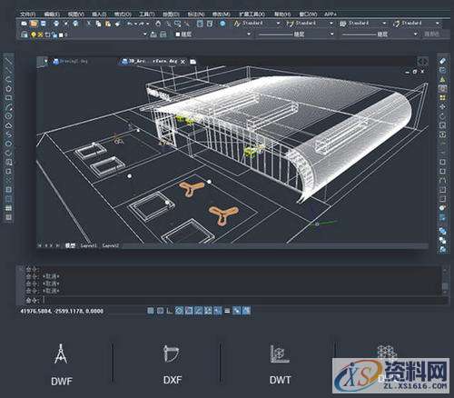Switch to the Layout1 tab
454x398 pixels.
(88, 245)
